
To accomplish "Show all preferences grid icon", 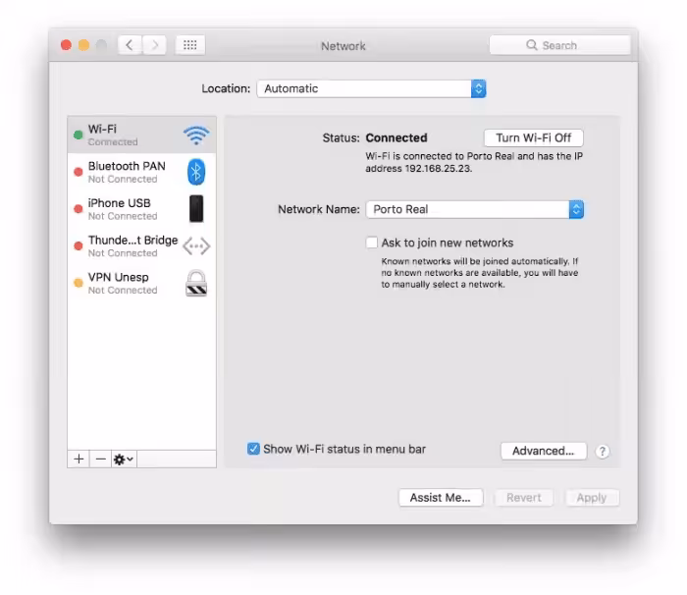I will (x=190, y=45).
